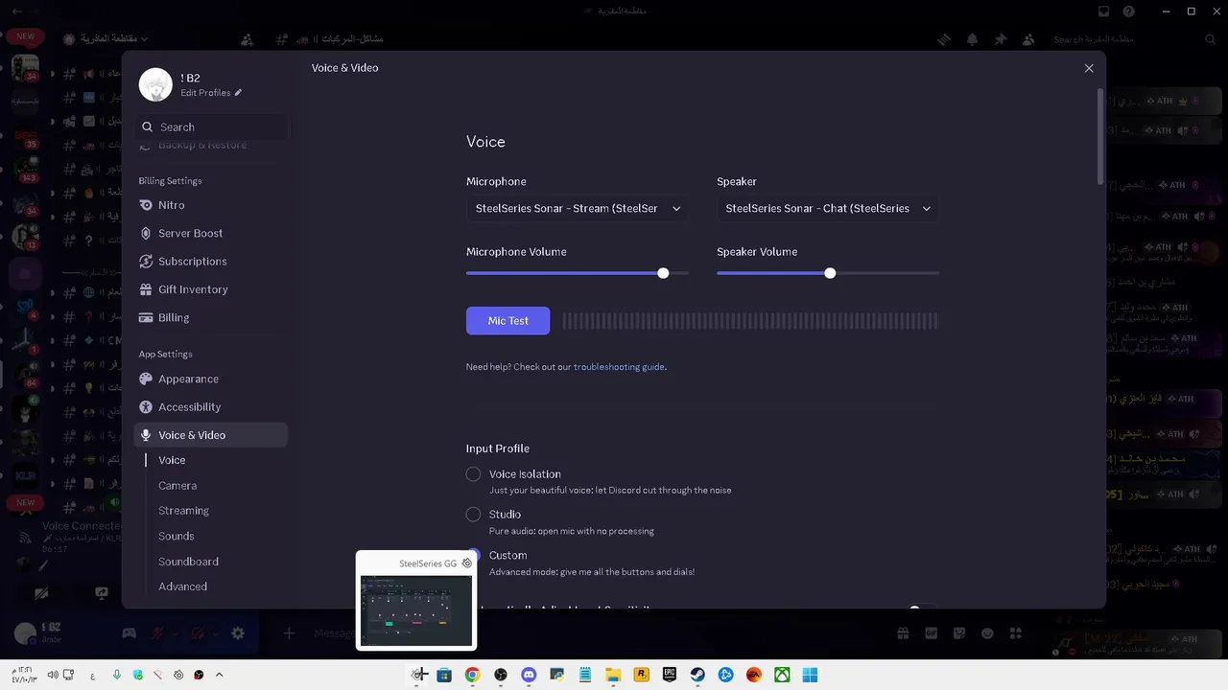
Task: Click the member list icon in the channel header
Action: point(1028,39)
